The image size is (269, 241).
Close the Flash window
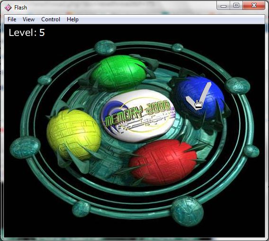(x=254, y=6)
